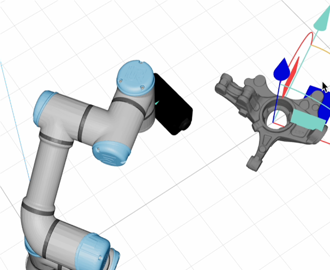Pick the yellow rotation arc handle
The width and height of the screenshot is (330, 270).
tap(321, 49)
